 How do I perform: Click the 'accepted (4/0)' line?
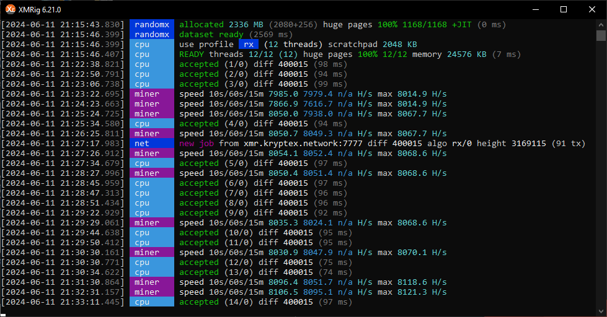[x=264, y=124]
